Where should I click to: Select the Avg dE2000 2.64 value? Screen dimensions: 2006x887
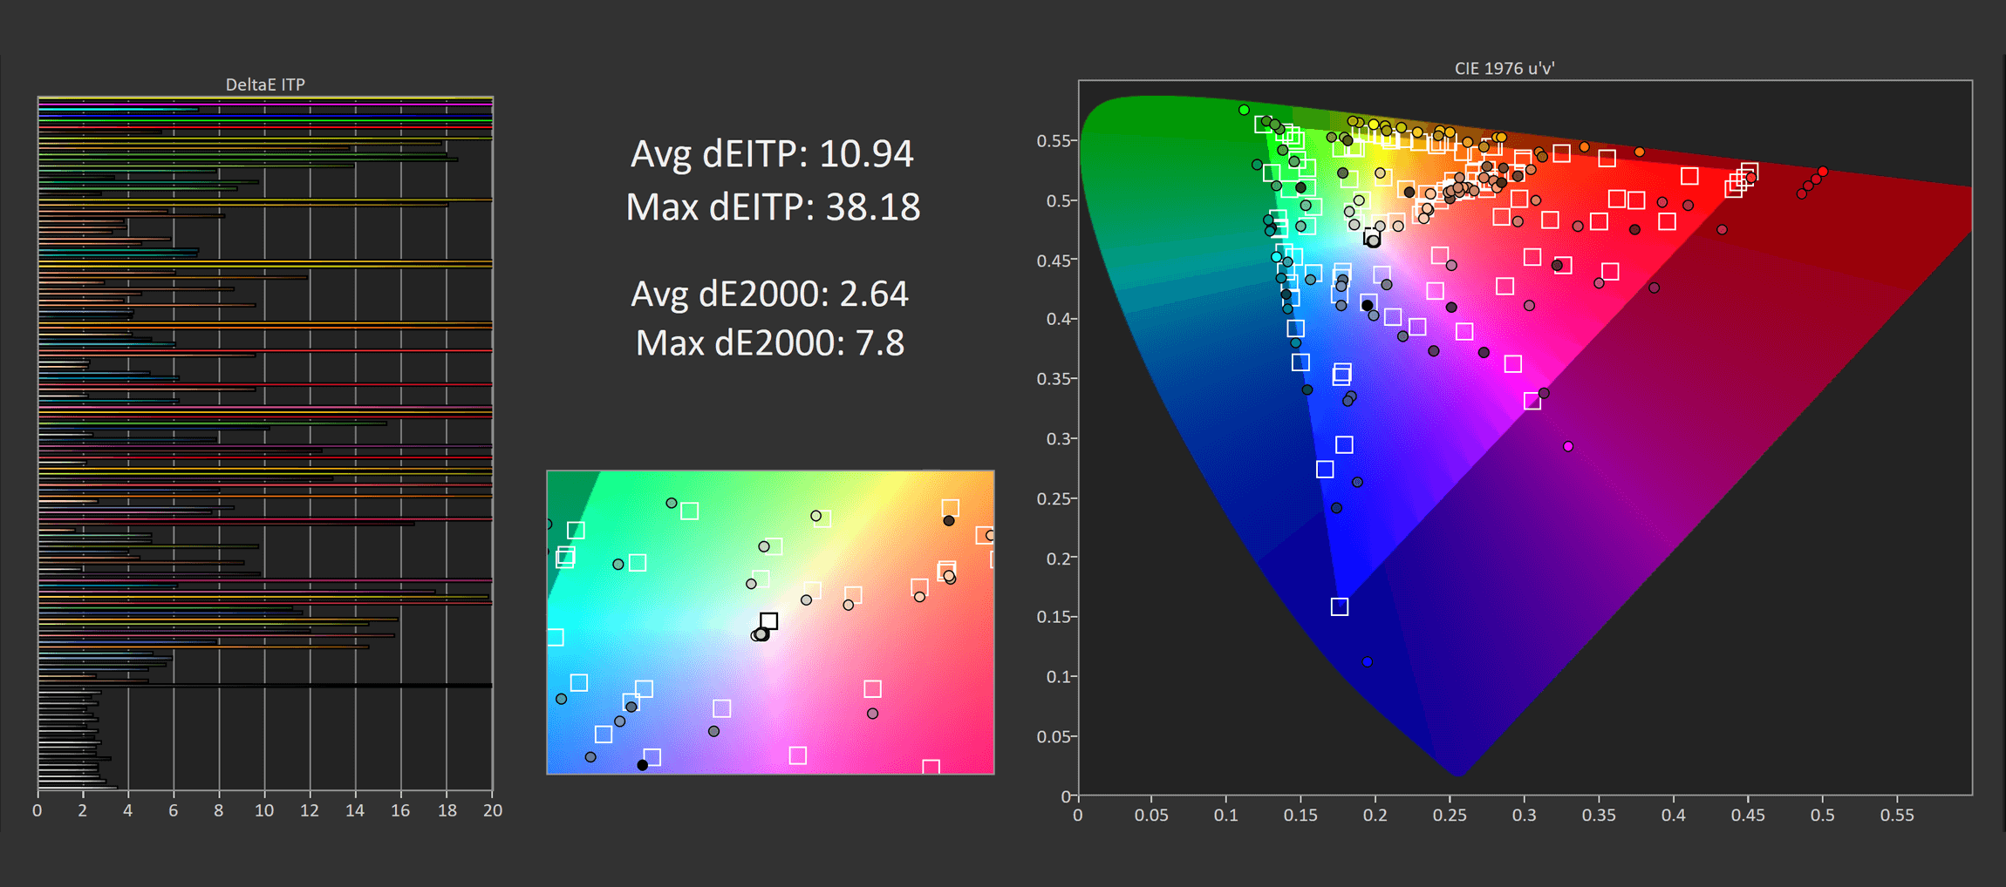click(x=769, y=295)
